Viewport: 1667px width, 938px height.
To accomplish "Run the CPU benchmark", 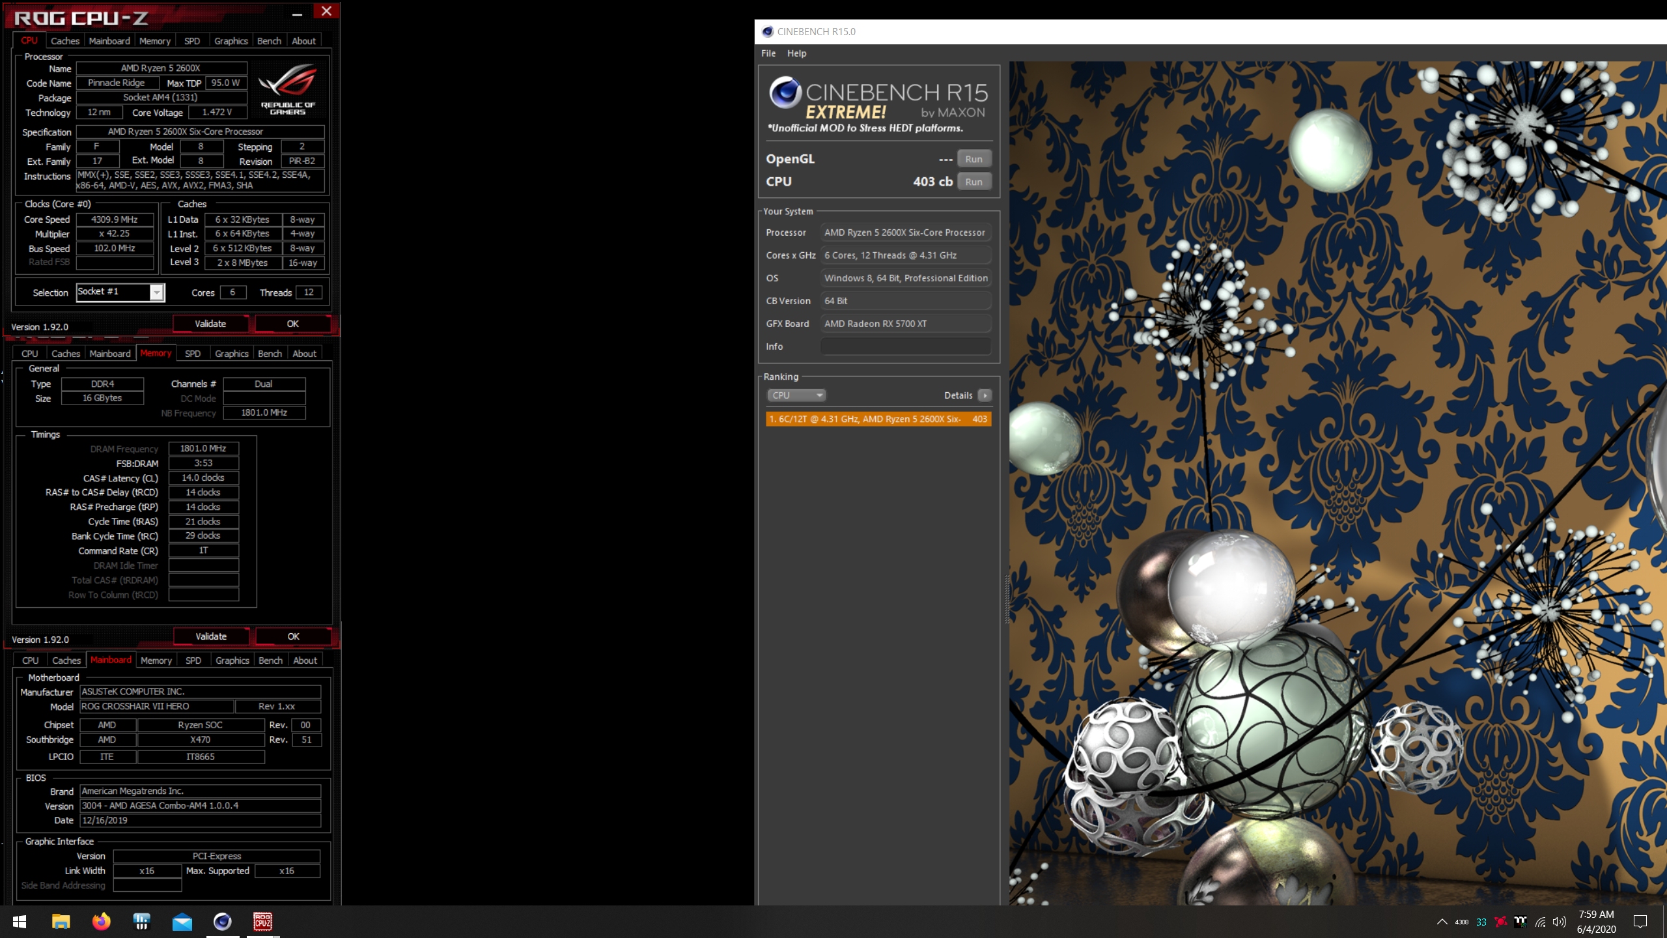I will coord(974,182).
